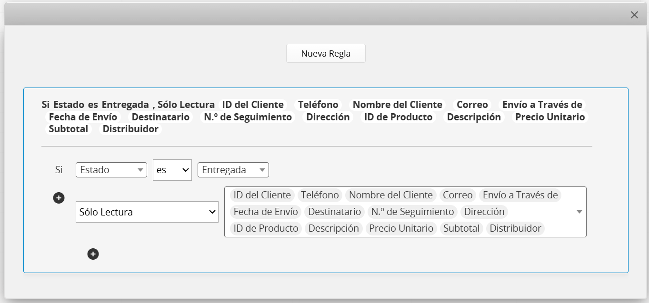649x303 pixels.
Task: Click the Destinatario tag in the fields box
Action: pyautogui.click(x=334, y=212)
